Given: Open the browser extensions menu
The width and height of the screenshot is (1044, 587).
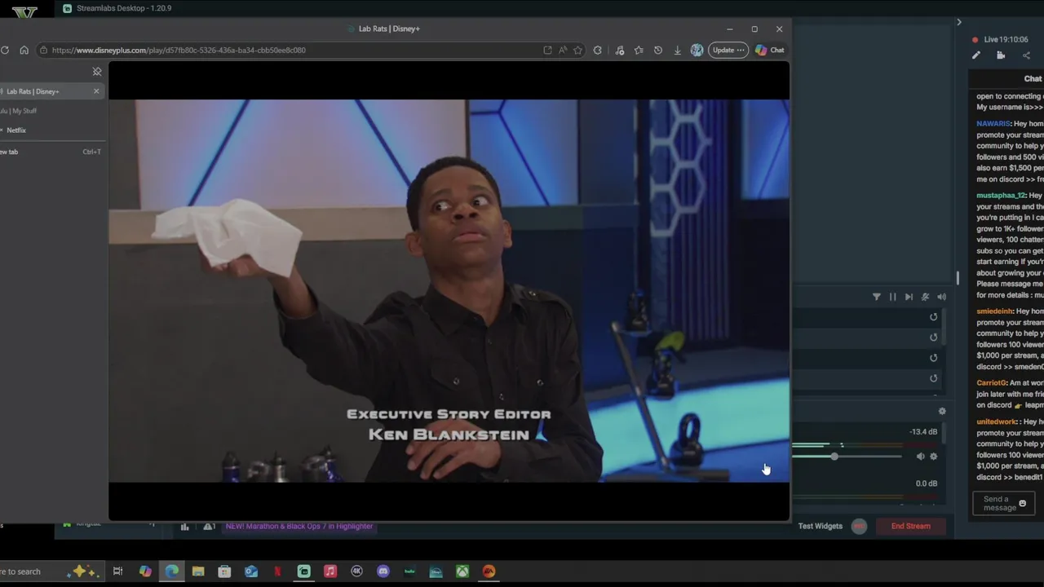Looking at the screenshot, I should 598,50.
